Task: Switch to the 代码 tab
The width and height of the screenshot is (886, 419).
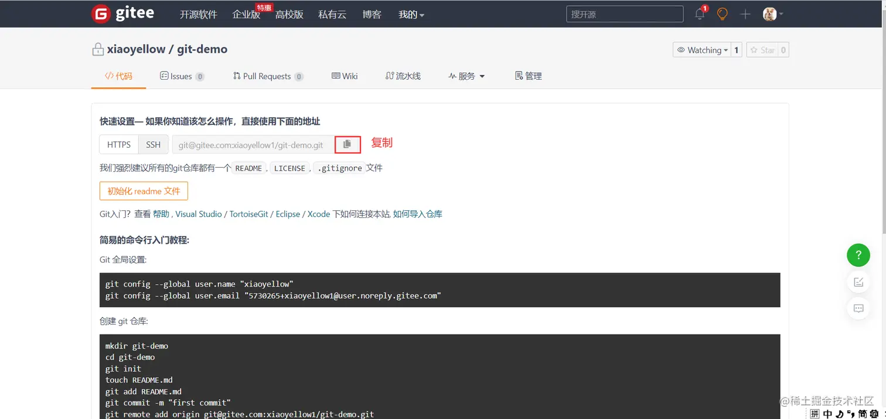Action: 118,76
